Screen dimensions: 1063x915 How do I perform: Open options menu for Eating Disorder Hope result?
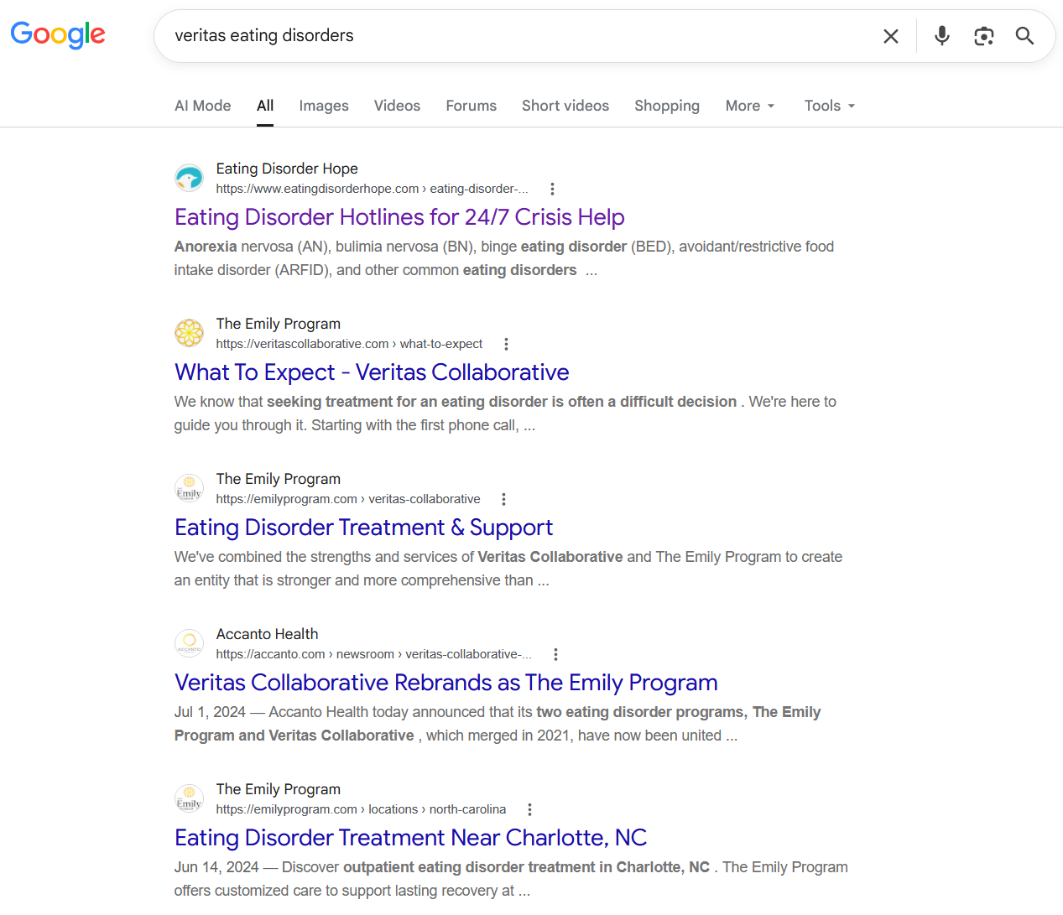coord(552,189)
